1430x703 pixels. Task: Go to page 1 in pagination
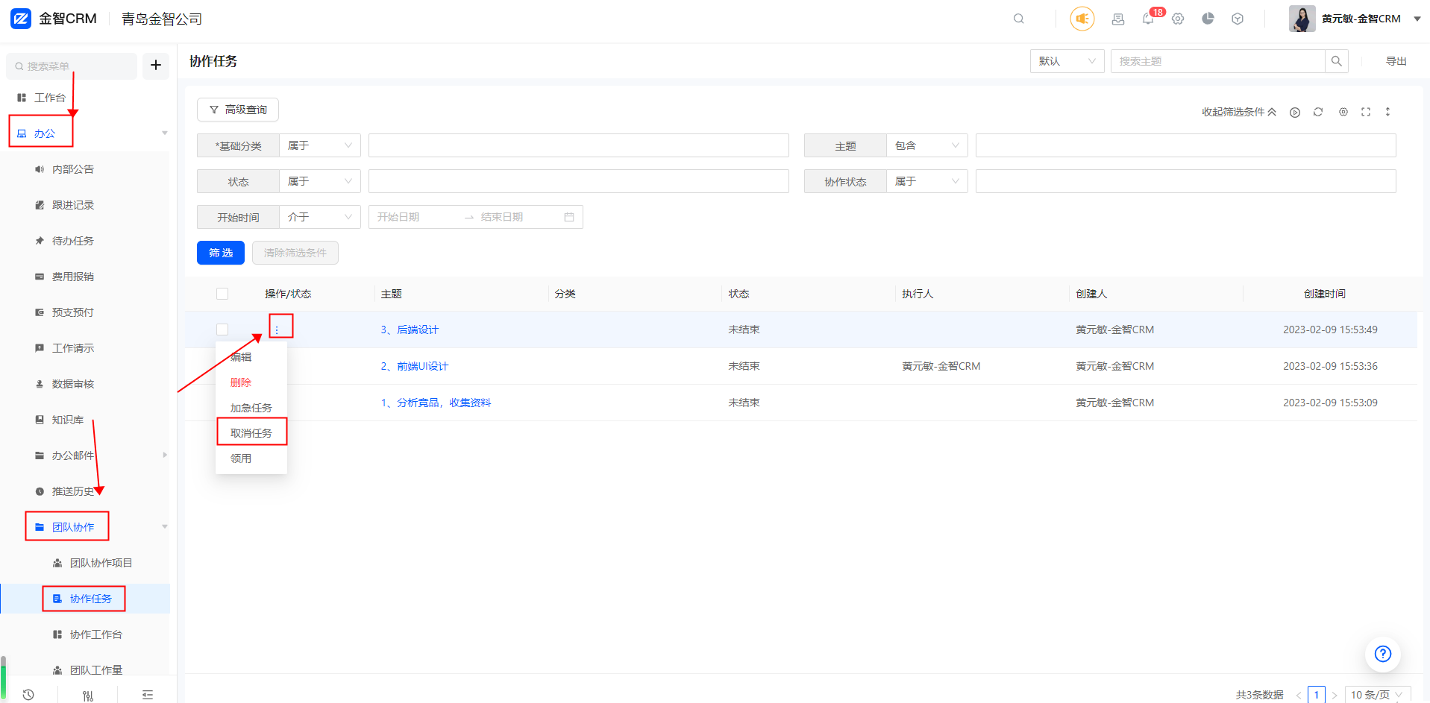[1317, 695]
